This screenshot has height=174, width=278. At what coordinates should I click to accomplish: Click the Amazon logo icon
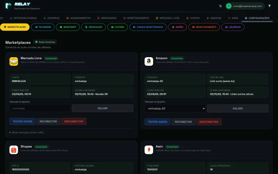coord(149,61)
